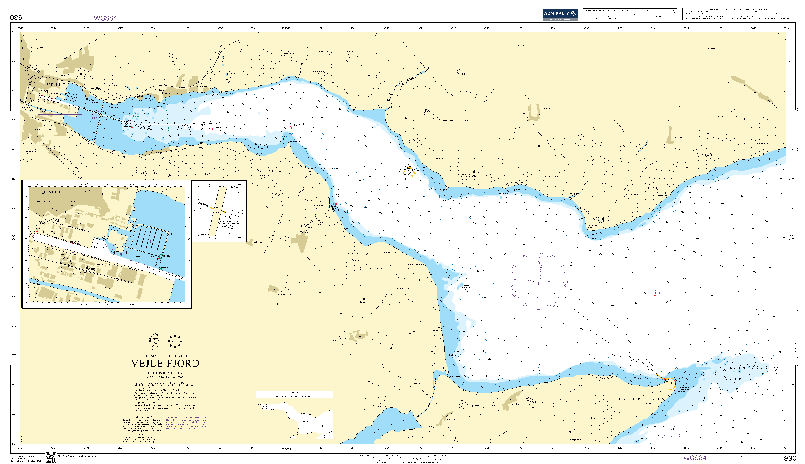Click the ADMIRALTY logo in the header
805x464 pixels.
click(560, 14)
